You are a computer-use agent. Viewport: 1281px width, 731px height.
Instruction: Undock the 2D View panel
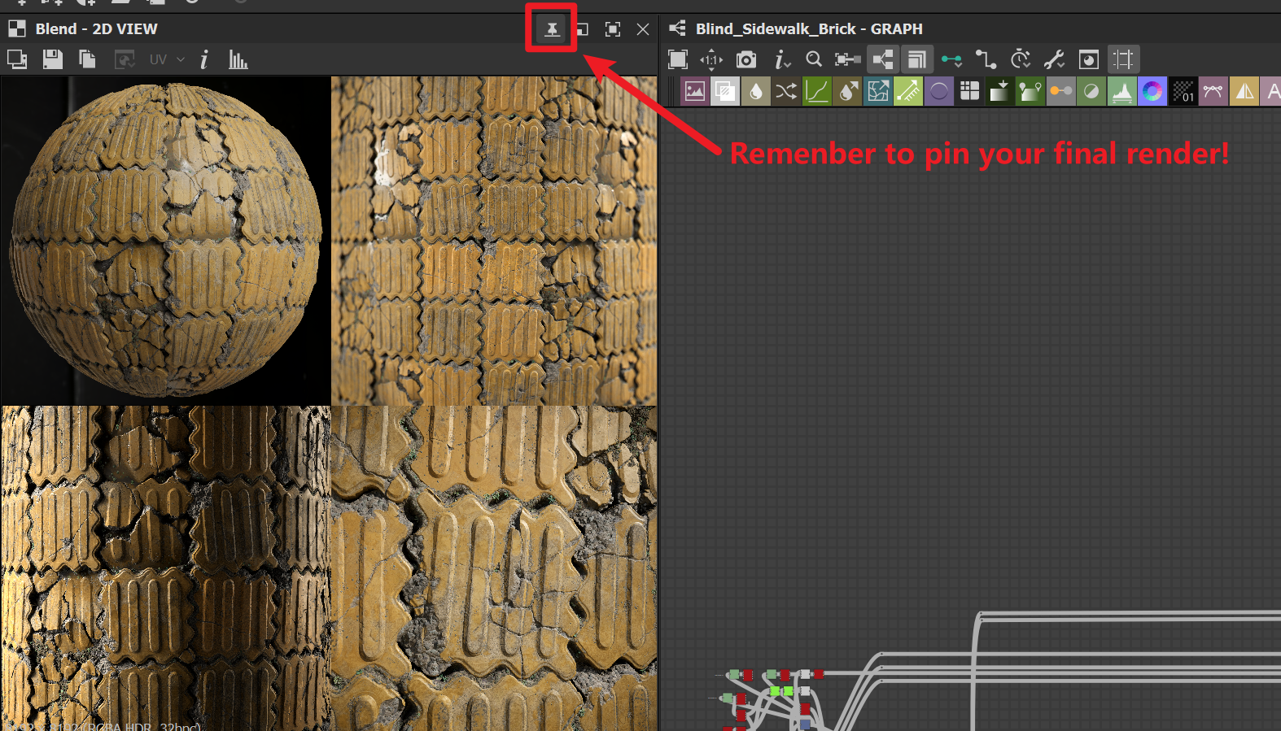coord(583,29)
